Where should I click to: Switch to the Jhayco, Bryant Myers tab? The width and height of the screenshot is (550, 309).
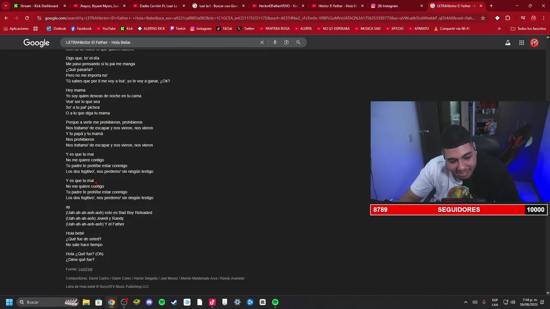(x=99, y=6)
